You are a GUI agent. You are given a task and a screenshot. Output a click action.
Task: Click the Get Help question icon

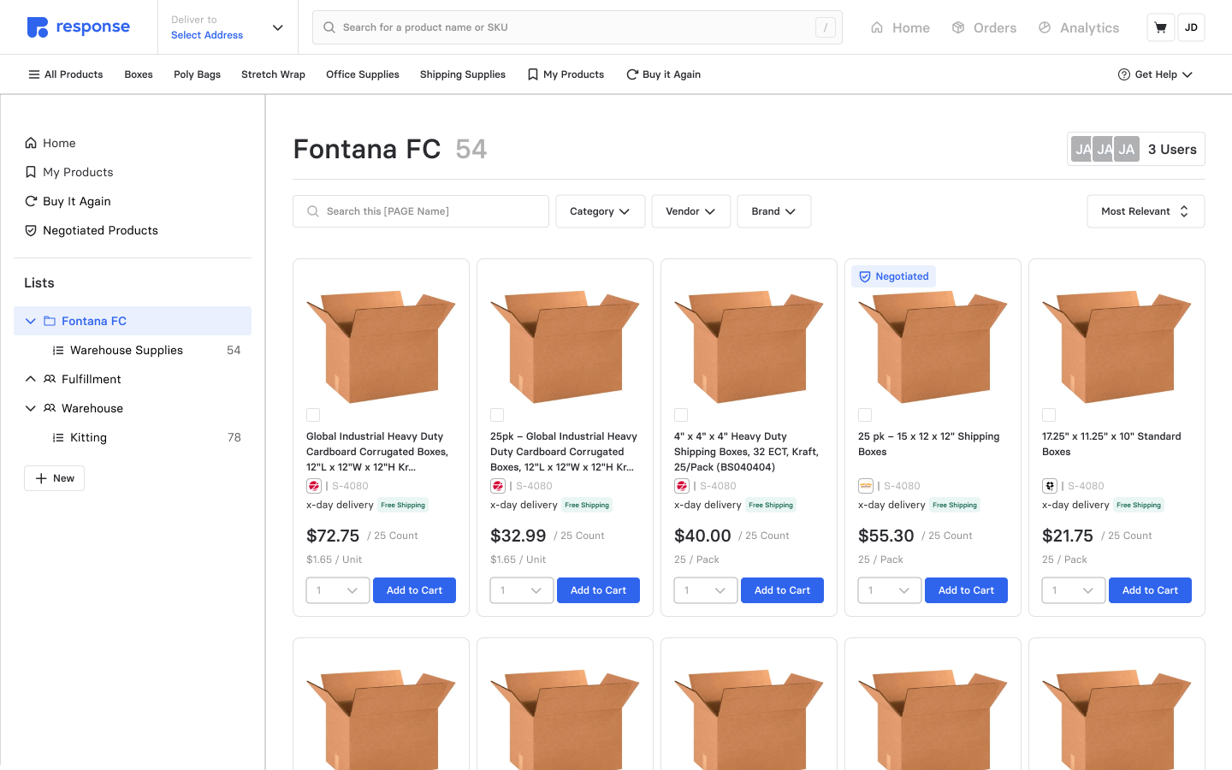[x=1124, y=74]
